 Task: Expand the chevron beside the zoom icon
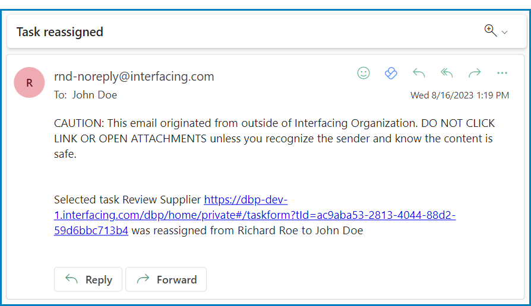click(505, 33)
